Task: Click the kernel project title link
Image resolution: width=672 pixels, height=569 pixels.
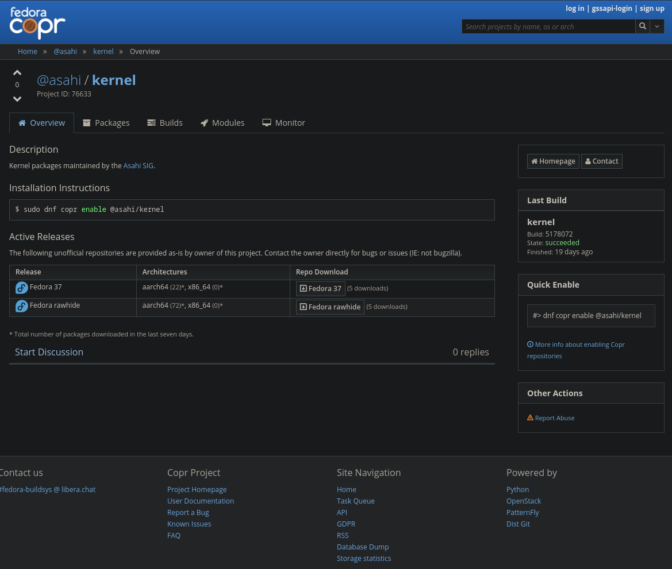Action: (114, 80)
